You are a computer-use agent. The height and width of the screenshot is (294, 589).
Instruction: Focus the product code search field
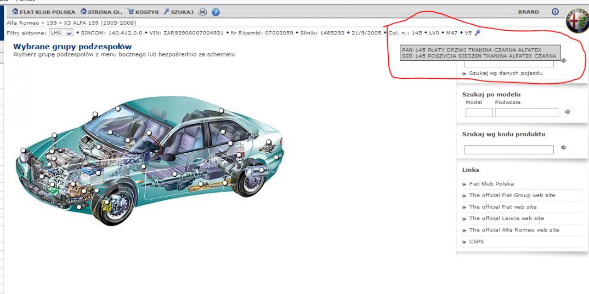pyautogui.click(x=508, y=149)
